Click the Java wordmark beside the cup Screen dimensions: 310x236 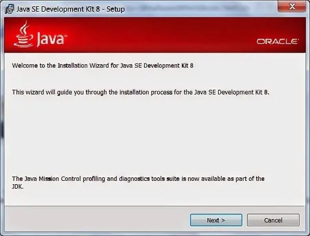coord(51,39)
